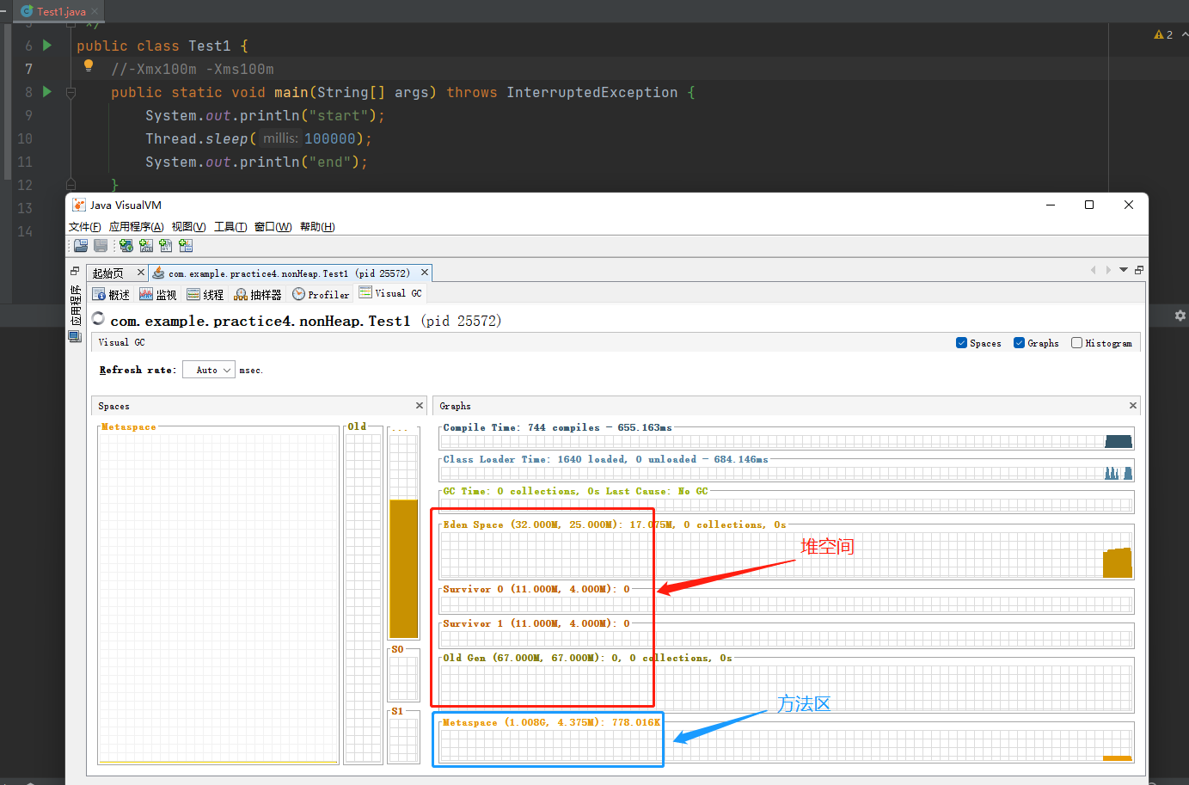Open the 窗口(W) menu
1189x785 pixels.
(x=273, y=227)
